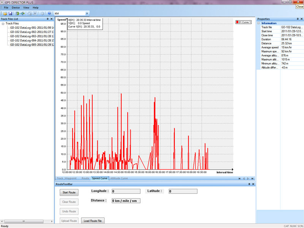Click the greyed-out download arrow icon
The height and width of the screenshot is (228, 304).
pos(35,13)
